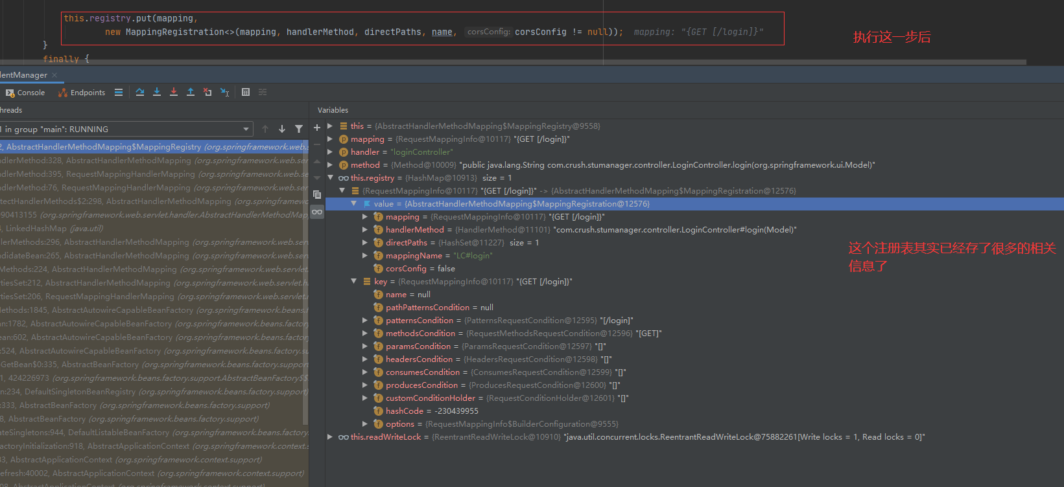Screen dimensions: 1064x487
Task: Select frame GetBean$0:335 AbstractBeanFactory
Action: tap(154, 364)
